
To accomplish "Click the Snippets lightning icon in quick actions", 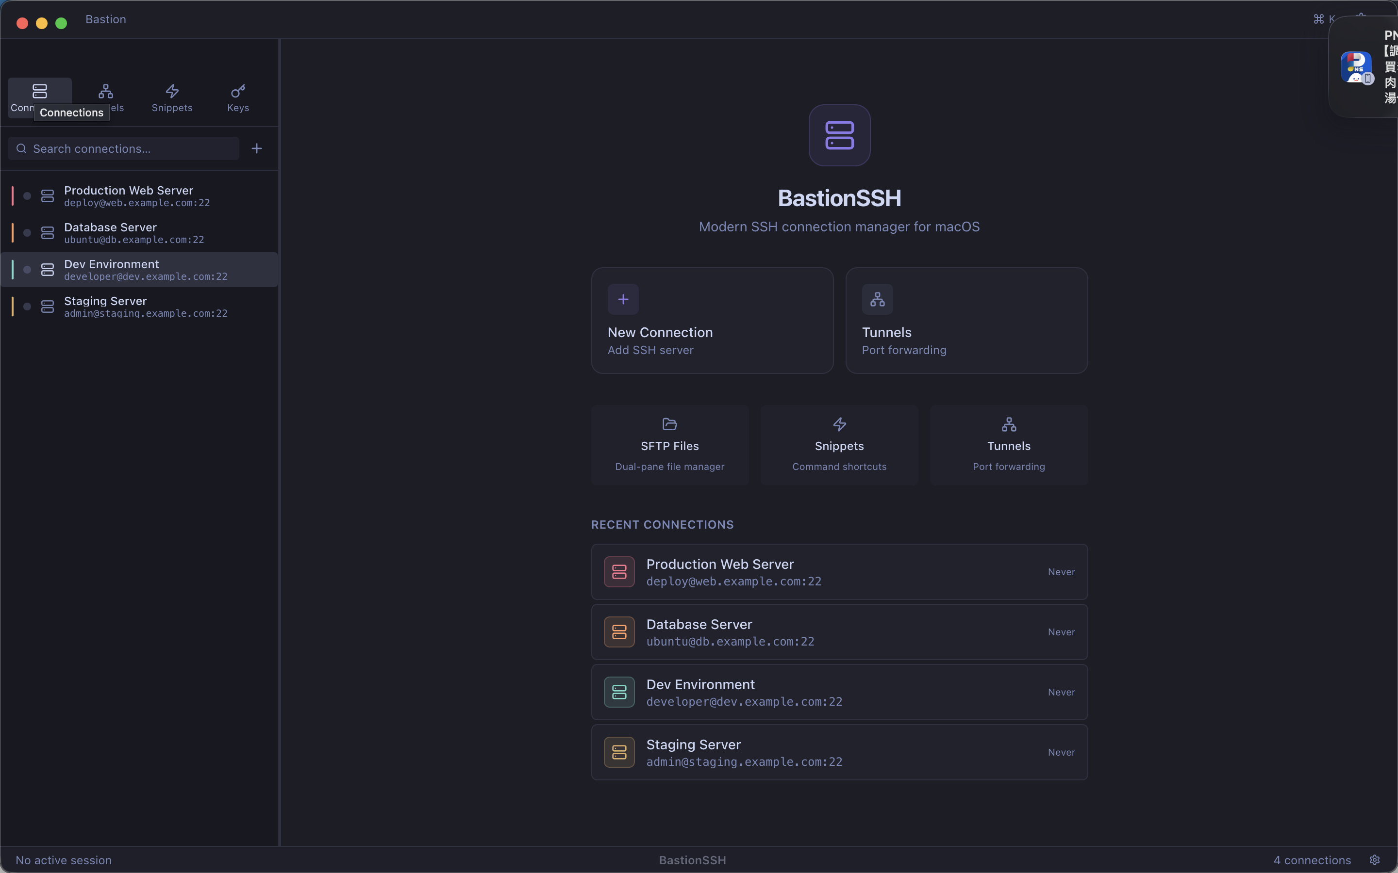I will (x=839, y=424).
